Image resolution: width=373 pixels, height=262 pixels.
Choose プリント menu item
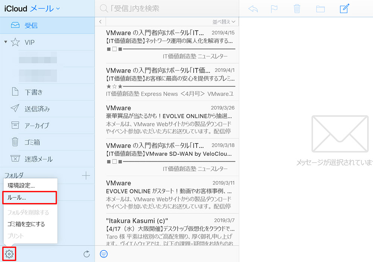[x=30, y=236]
